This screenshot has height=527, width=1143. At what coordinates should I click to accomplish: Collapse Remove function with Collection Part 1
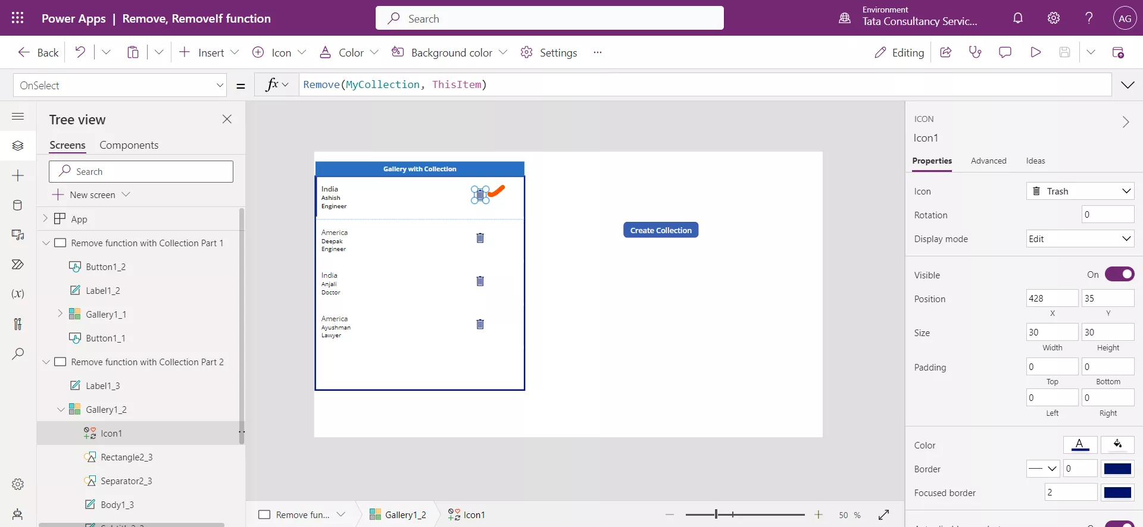(x=45, y=243)
